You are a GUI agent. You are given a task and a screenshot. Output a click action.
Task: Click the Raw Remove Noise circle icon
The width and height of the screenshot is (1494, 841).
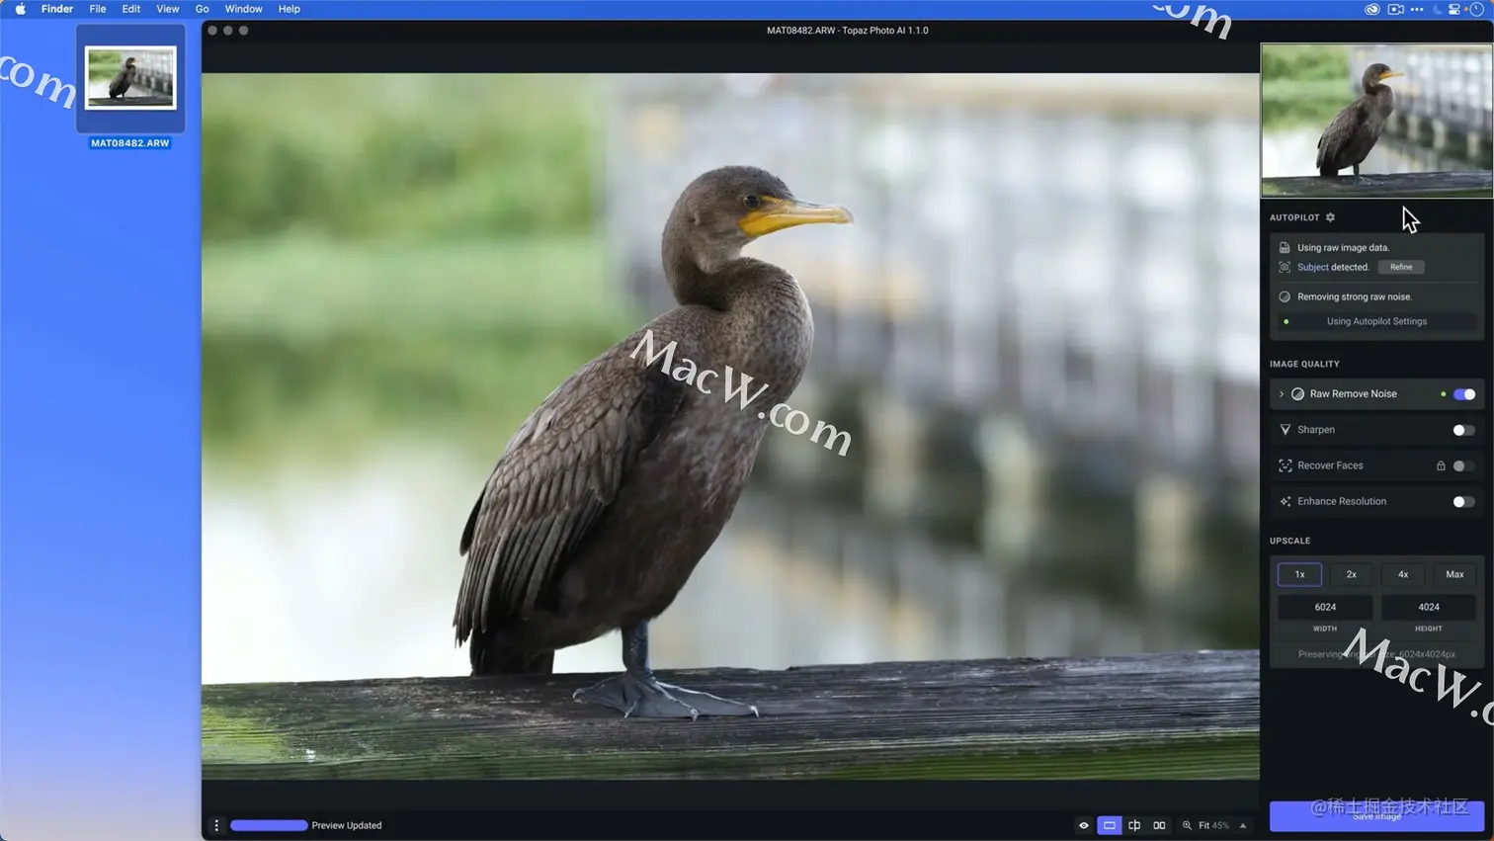(1298, 394)
